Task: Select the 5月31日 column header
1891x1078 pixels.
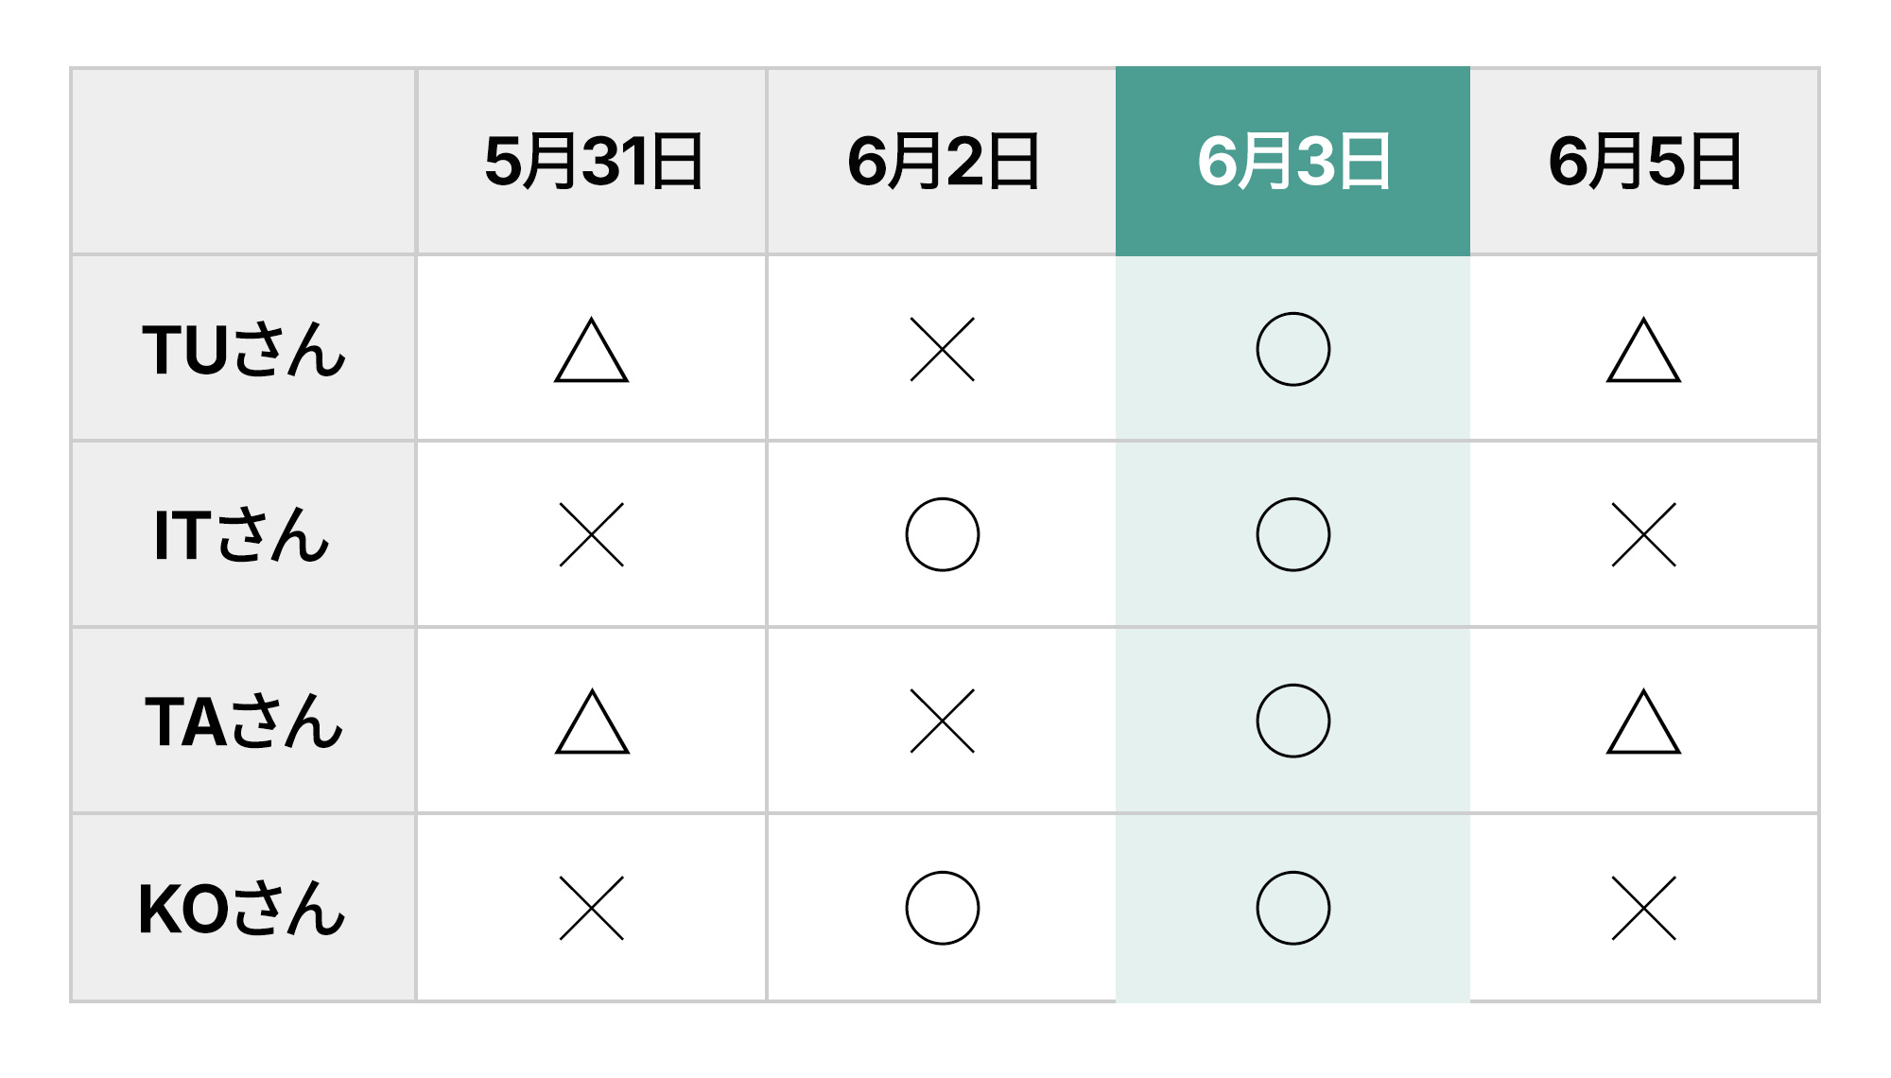Action: pos(593,161)
